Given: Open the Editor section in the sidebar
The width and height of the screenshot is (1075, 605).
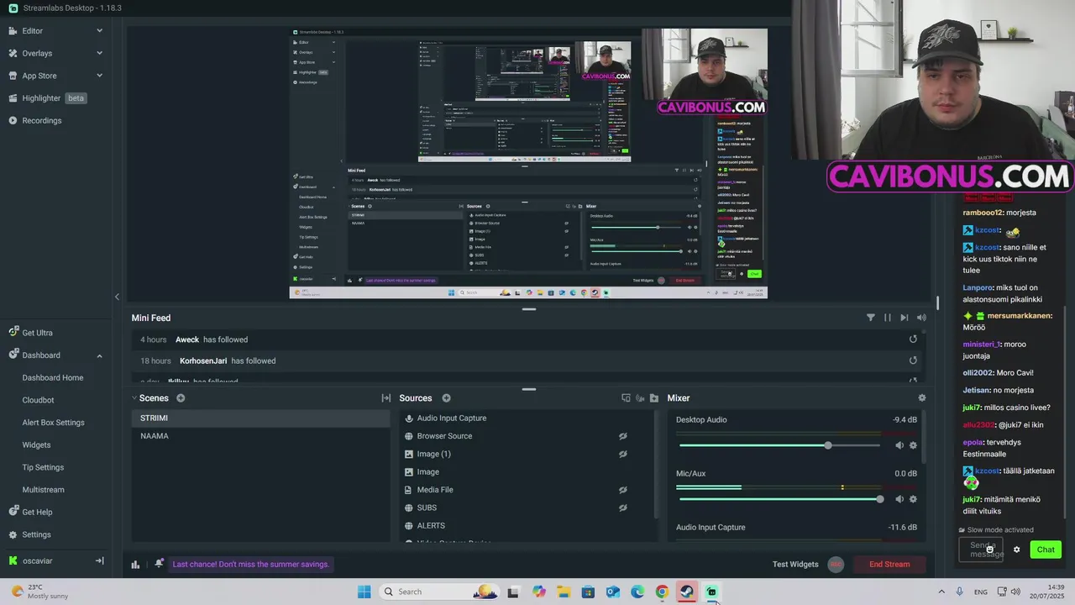Looking at the screenshot, I should [x=33, y=31].
